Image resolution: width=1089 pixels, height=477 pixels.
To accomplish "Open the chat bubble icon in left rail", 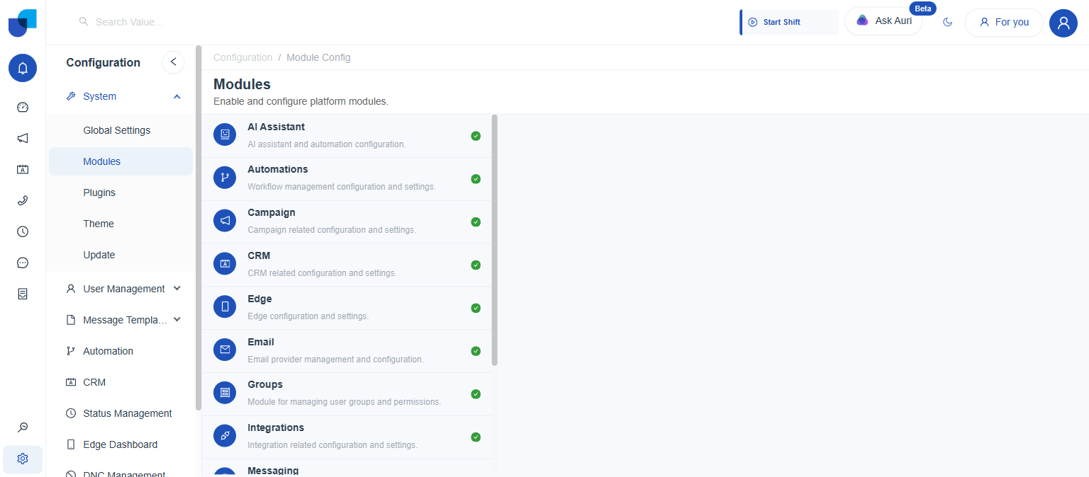I will (23, 263).
